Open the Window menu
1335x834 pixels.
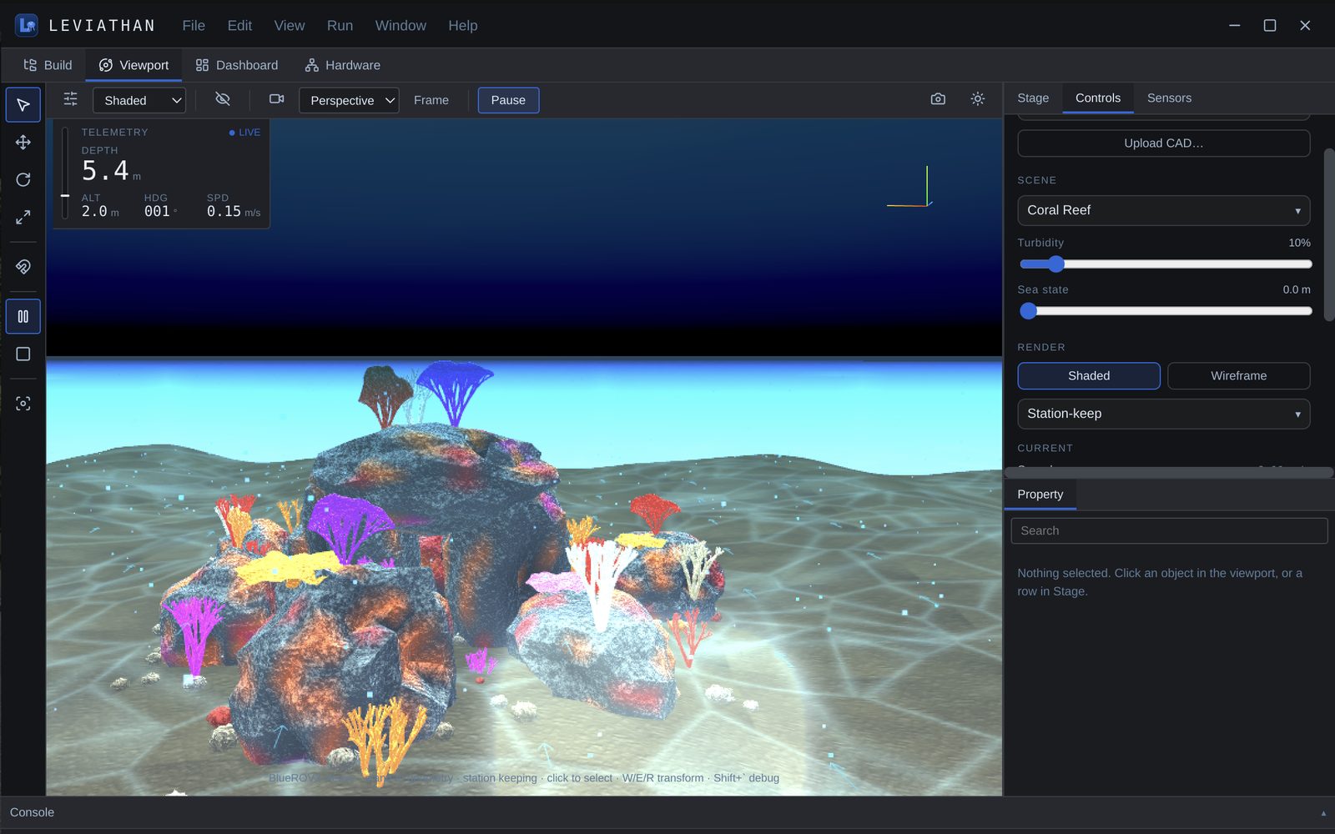(x=400, y=26)
